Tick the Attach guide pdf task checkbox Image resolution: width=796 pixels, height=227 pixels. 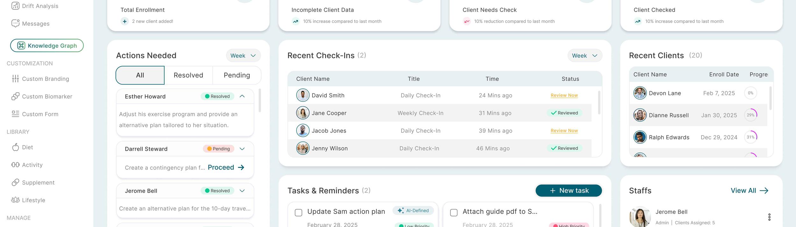454,213
